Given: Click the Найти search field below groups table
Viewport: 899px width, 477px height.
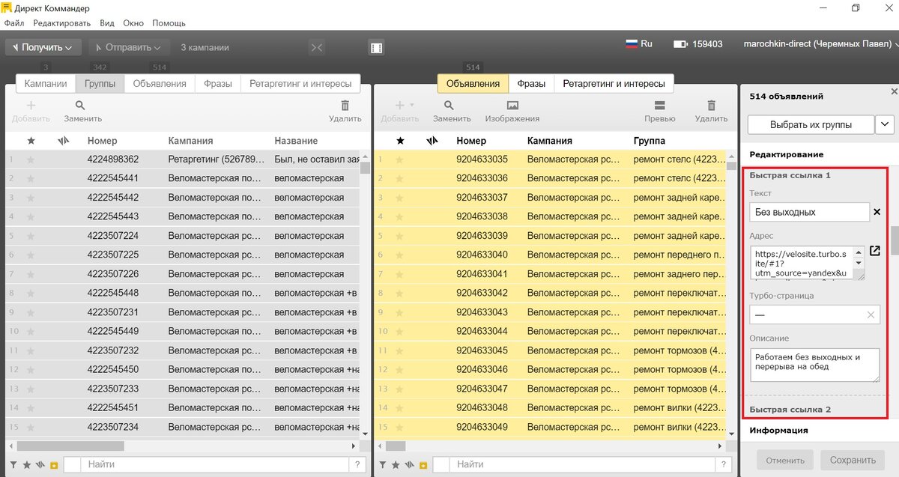Looking at the screenshot, I should 214,464.
